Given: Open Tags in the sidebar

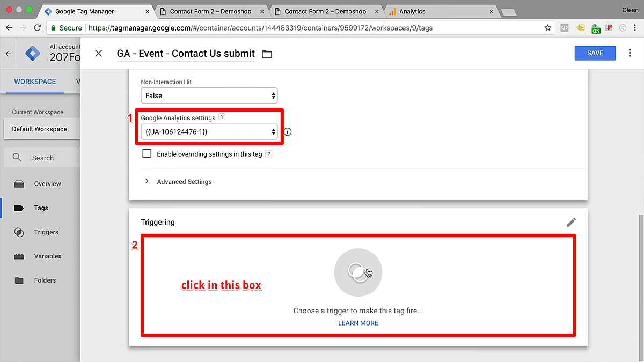Looking at the screenshot, I should [41, 208].
